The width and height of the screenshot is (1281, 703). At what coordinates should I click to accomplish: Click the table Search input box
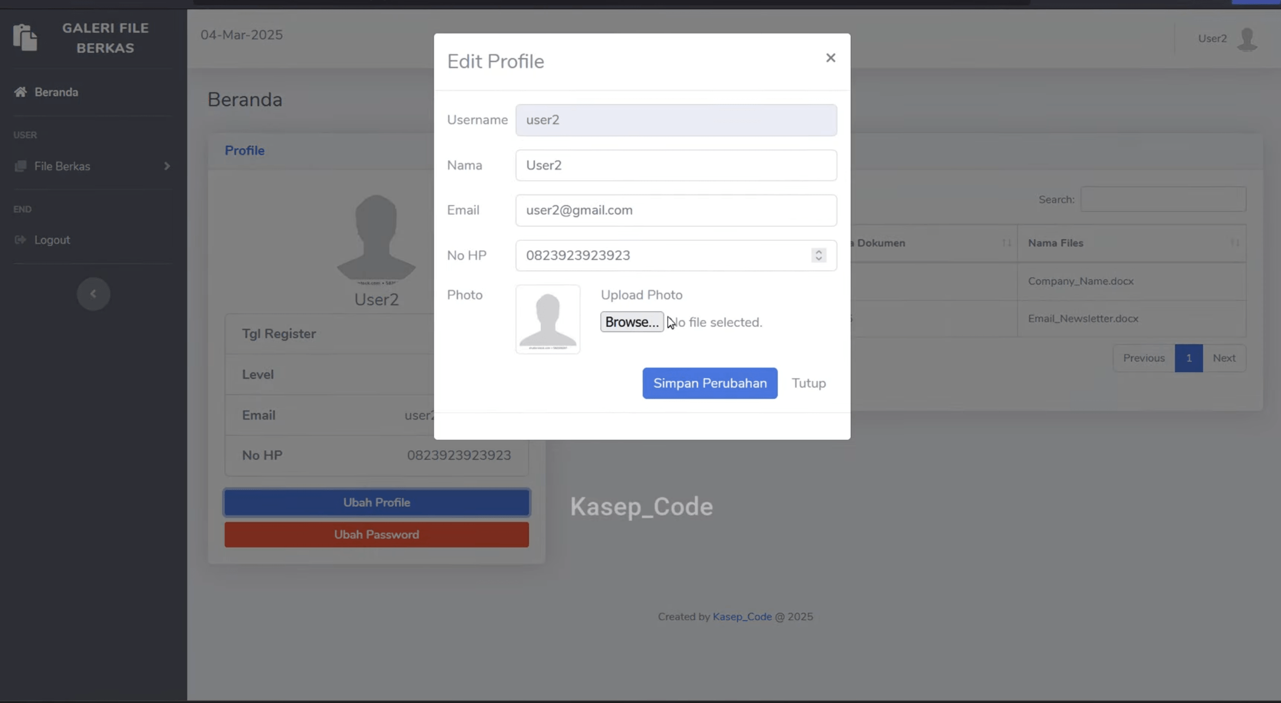point(1163,199)
